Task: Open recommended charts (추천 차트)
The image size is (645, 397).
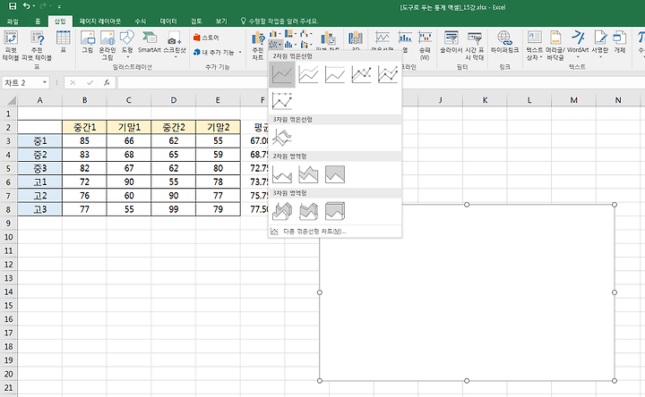Action: click(258, 46)
